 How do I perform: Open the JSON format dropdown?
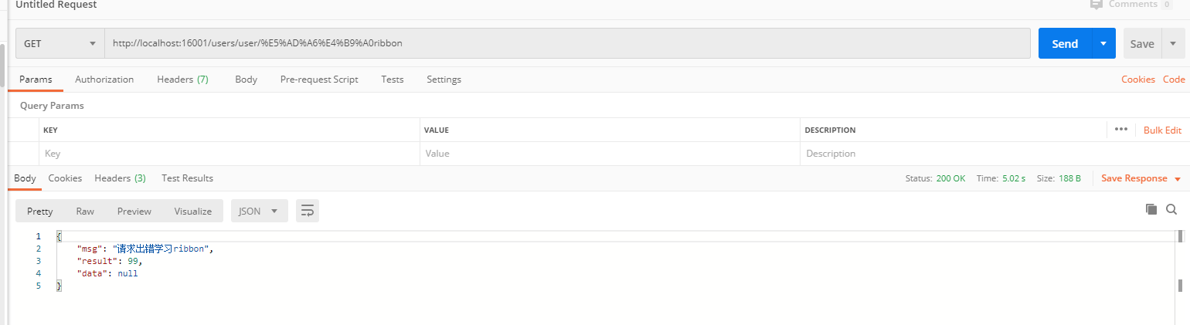[x=259, y=211]
